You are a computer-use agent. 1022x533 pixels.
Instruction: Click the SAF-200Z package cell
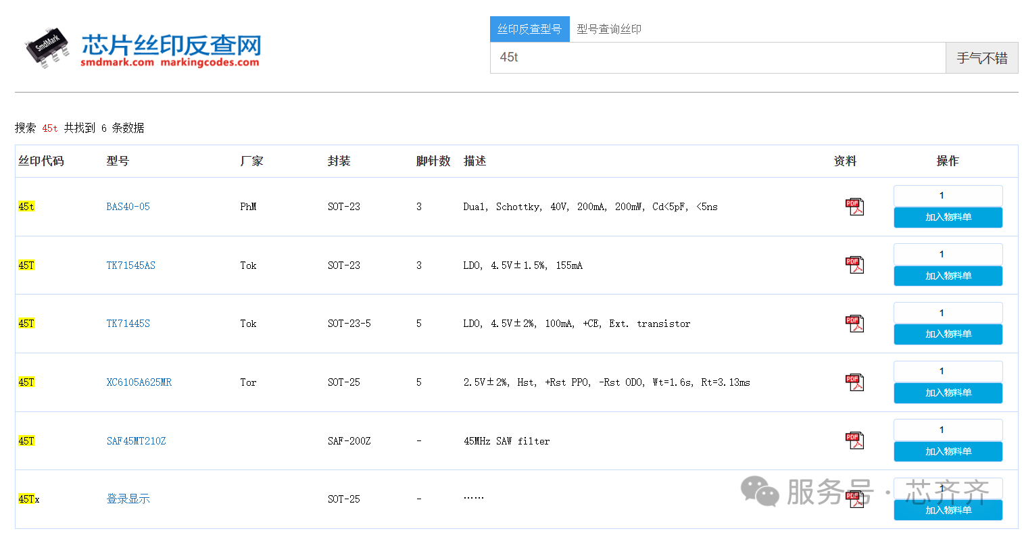349,441
